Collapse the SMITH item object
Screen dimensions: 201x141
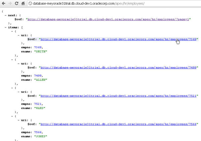[x=12, y=31]
